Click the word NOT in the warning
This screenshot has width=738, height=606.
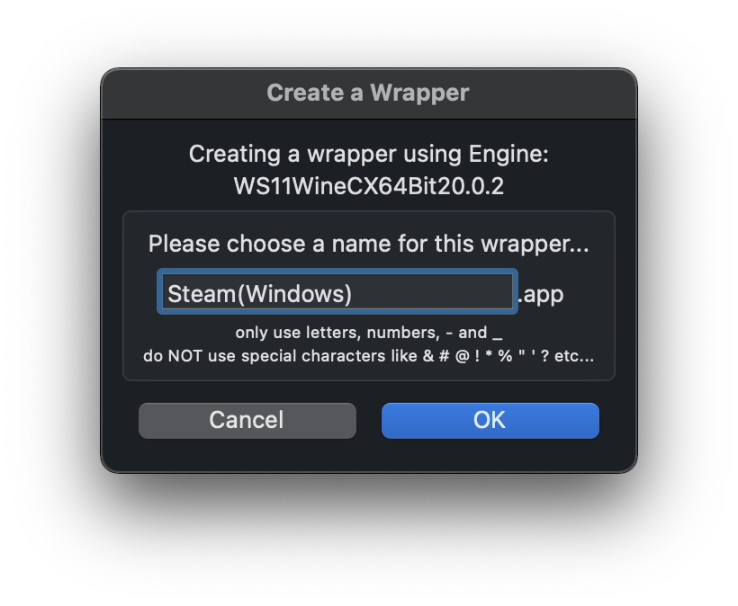click(185, 356)
